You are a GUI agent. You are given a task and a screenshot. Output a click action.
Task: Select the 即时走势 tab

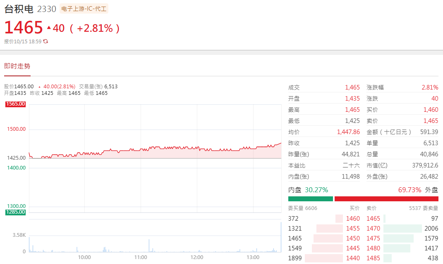click(17, 66)
